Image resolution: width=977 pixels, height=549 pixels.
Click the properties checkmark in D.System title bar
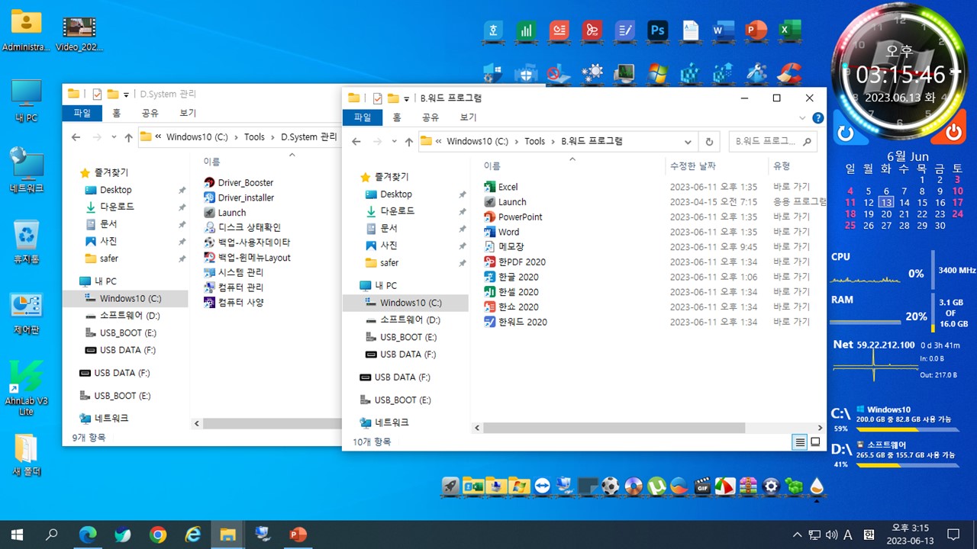[97, 94]
